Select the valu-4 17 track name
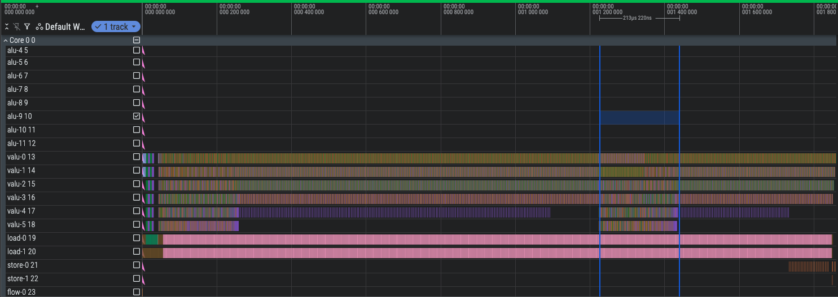The height and width of the screenshot is (297, 838). coord(21,211)
